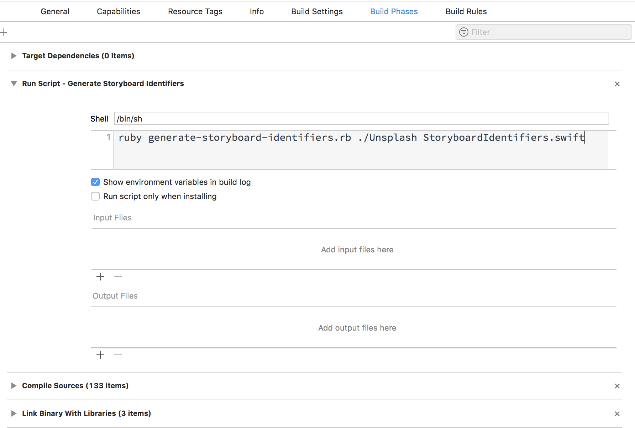Click the Input Files label

(x=112, y=218)
